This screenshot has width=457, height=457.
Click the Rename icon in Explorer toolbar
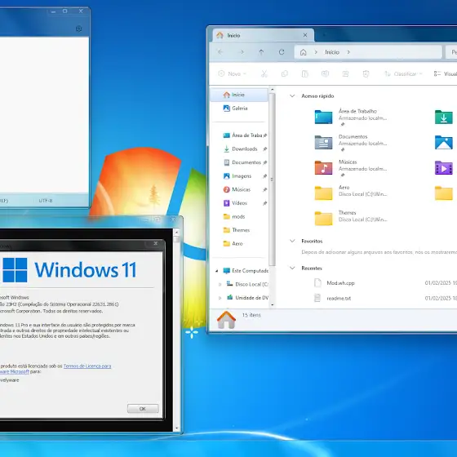[x=326, y=73]
